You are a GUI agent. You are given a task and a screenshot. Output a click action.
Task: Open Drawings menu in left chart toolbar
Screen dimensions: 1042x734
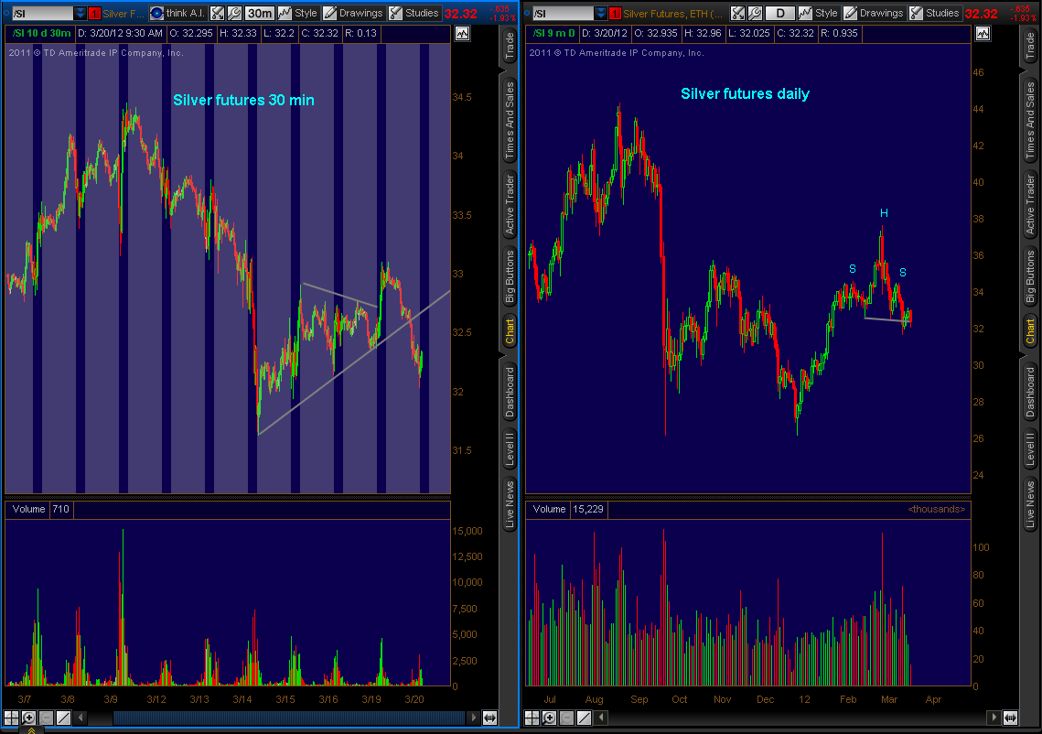click(353, 13)
